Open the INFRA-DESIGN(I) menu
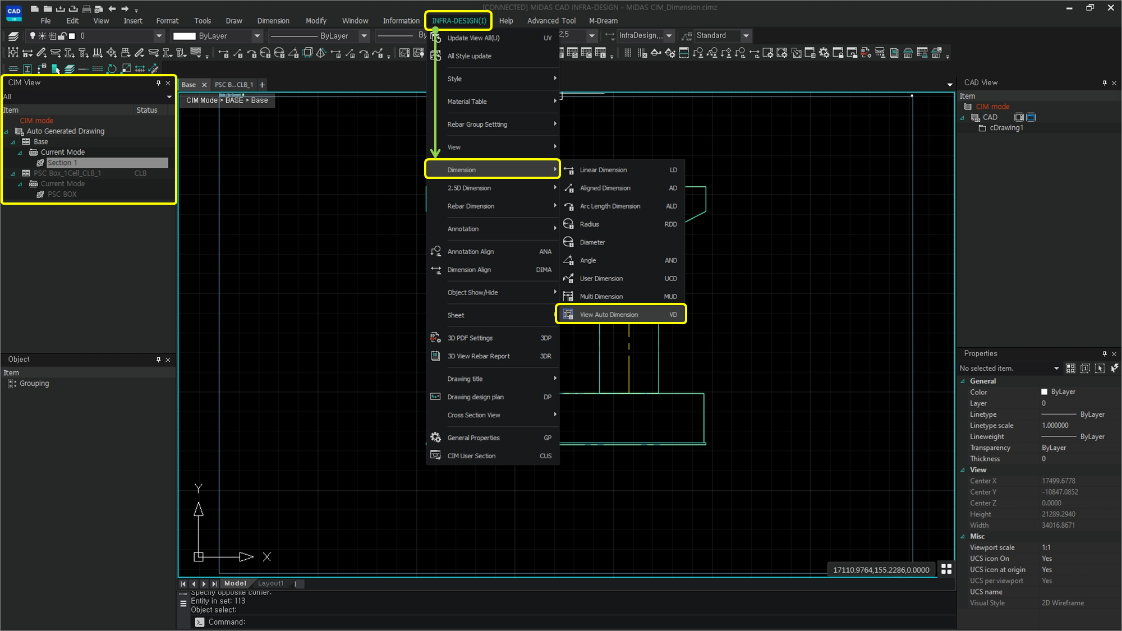The height and width of the screenshot is (631, 1122). [459, 21]
